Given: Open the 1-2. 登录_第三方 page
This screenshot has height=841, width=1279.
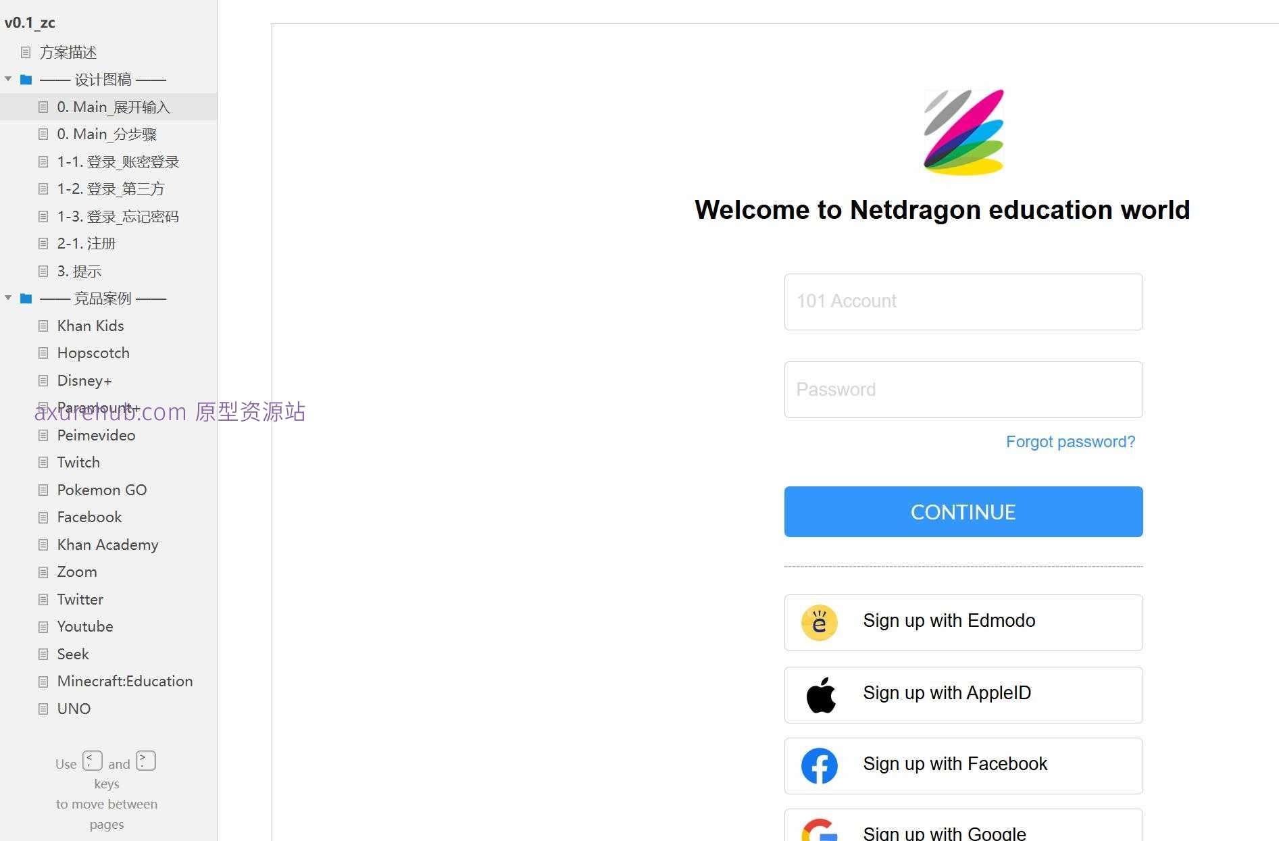Looking at the screenshot, I should pos(111,189).
